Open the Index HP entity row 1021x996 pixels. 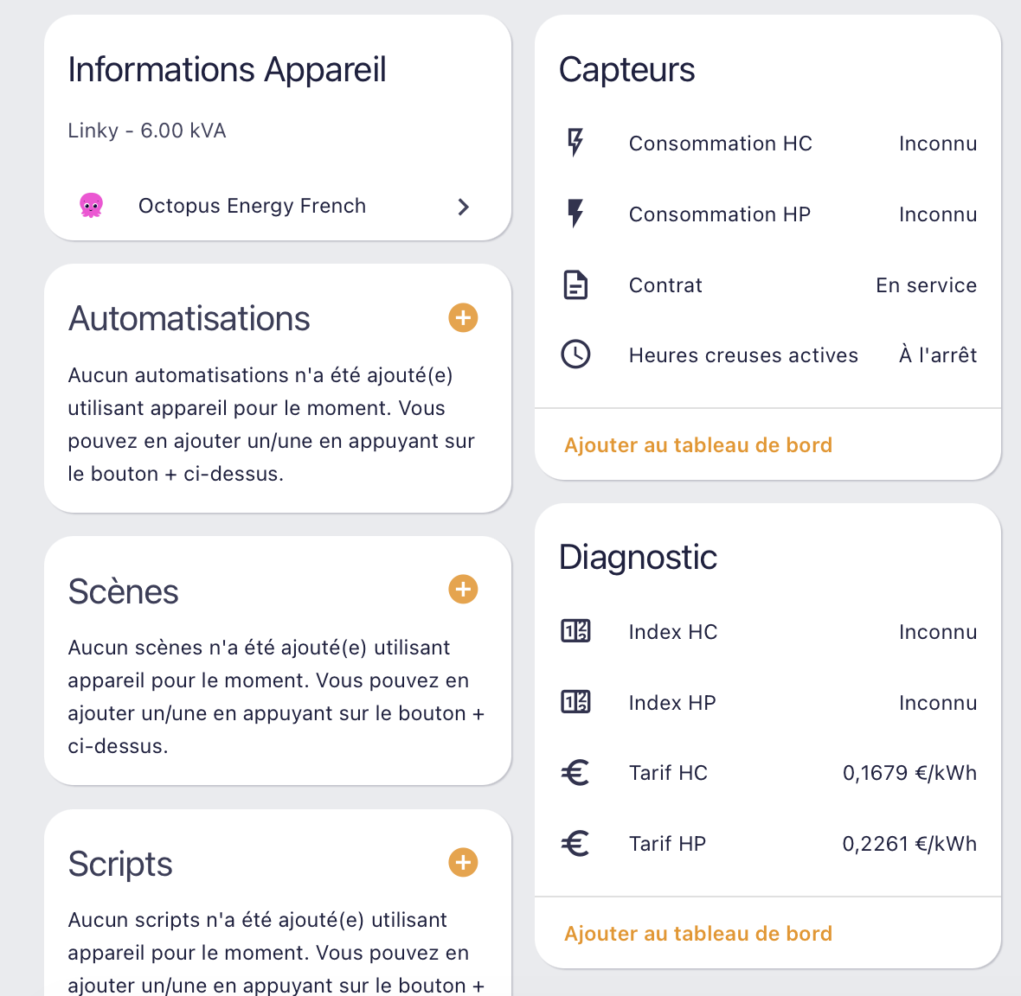(672, 703)
